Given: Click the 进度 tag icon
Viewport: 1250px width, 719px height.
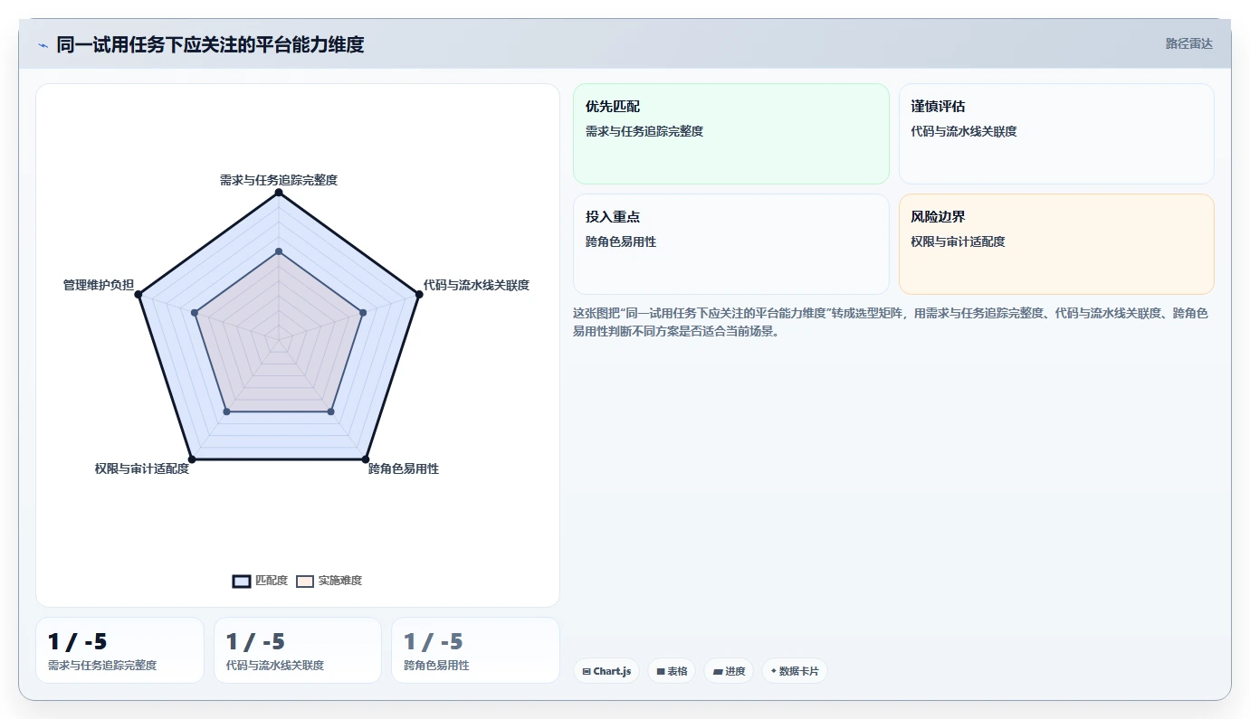Looking at the screenshot, I should [717, 672].
